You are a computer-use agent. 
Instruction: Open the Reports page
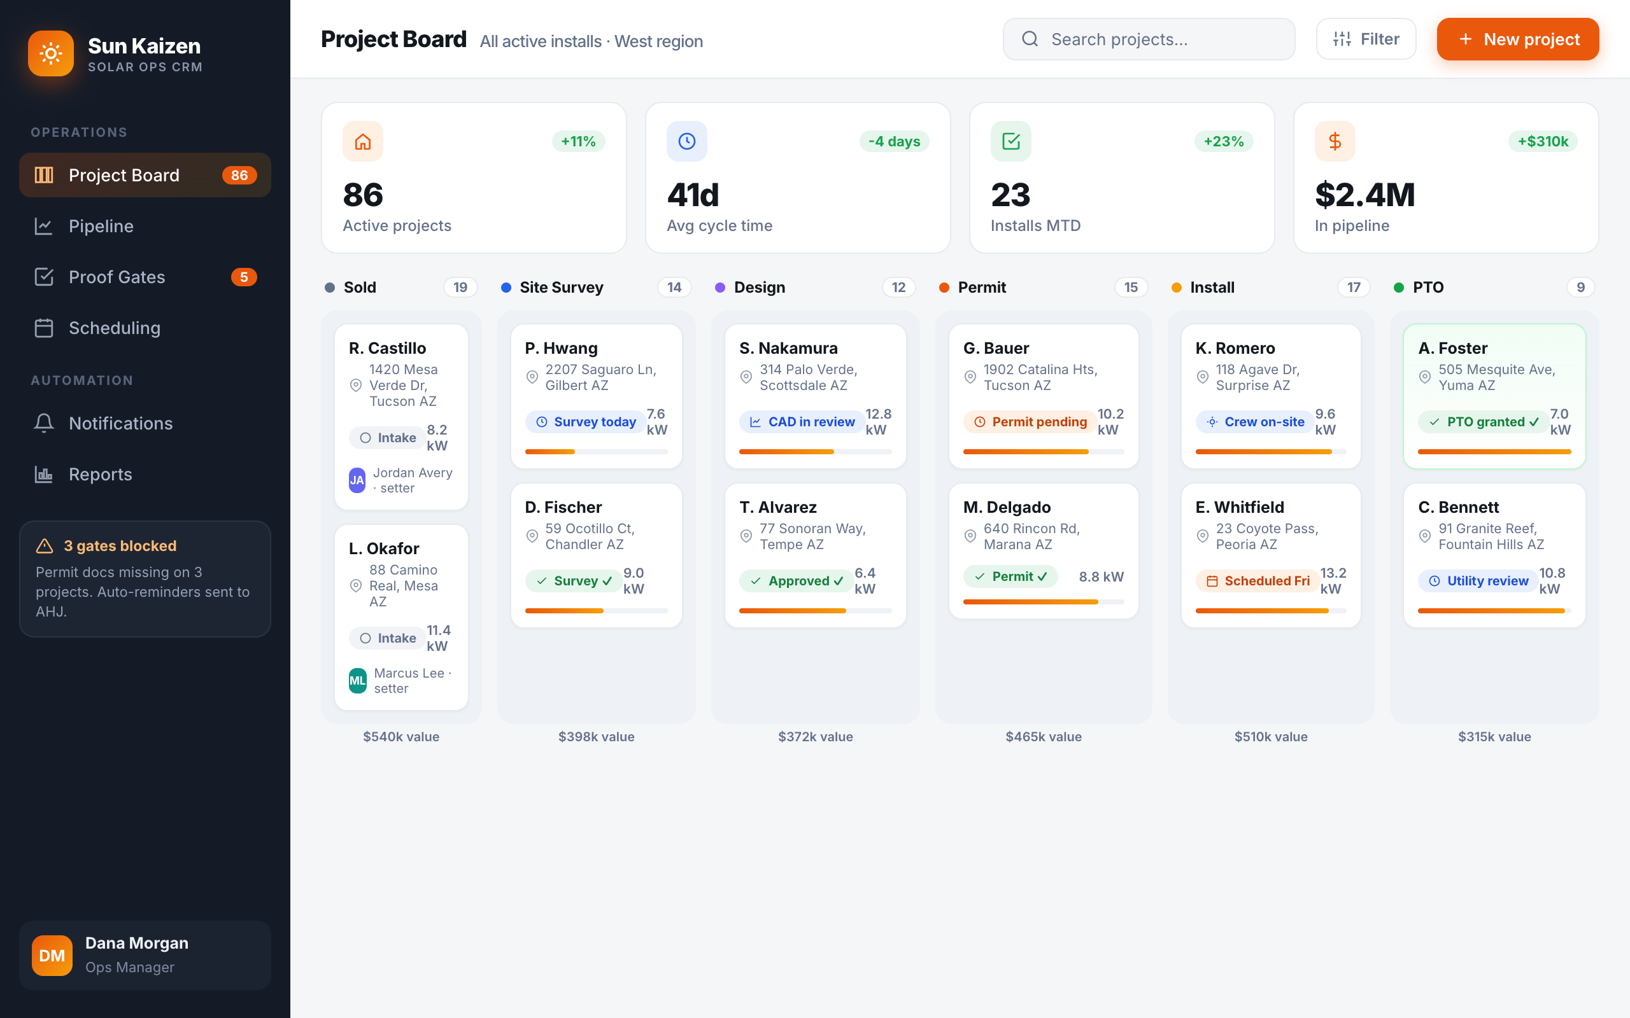(145, 474)
